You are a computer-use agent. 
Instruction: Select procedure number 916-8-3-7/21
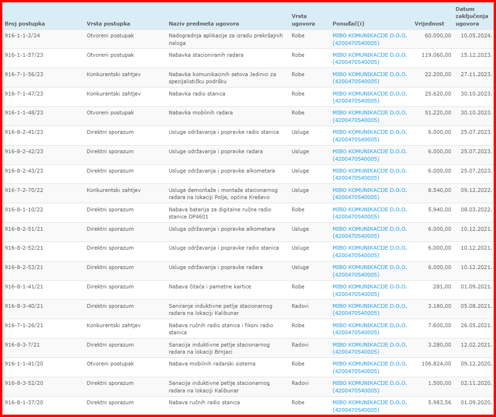click(22, 345)
